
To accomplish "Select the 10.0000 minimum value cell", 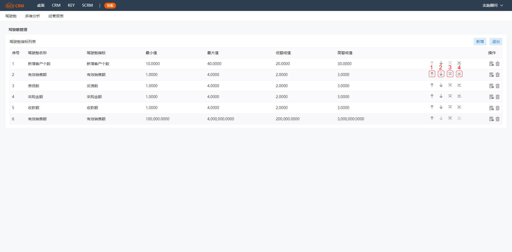I will (x=153, y=64).
